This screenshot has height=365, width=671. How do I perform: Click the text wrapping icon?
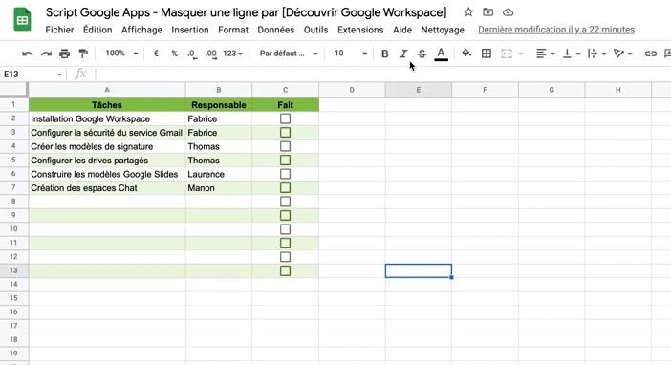click(593, 54)
